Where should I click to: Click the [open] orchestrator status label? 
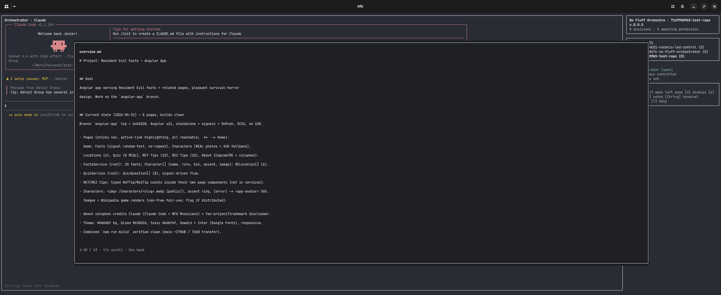click(667, 70)
